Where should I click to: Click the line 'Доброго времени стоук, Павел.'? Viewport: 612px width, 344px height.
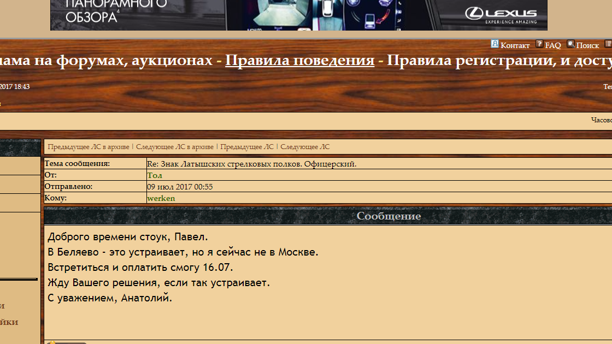(x=128, y=237)
